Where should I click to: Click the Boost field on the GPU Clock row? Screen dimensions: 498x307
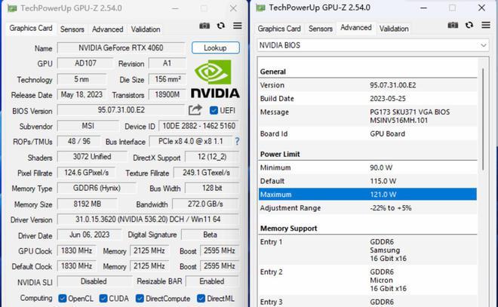(x=220, y=250)
